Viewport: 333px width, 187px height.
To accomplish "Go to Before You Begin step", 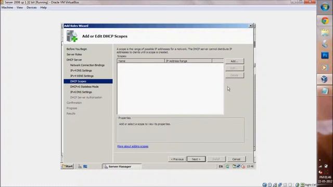I will (76, 49).
